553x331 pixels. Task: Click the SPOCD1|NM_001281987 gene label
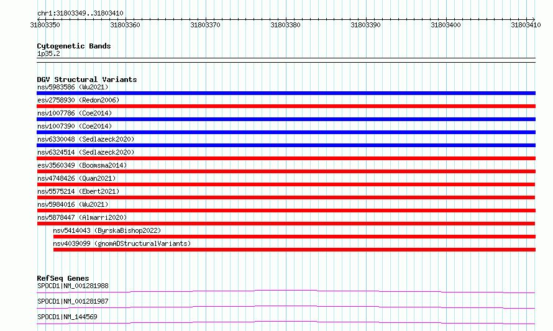click(73, 301)
